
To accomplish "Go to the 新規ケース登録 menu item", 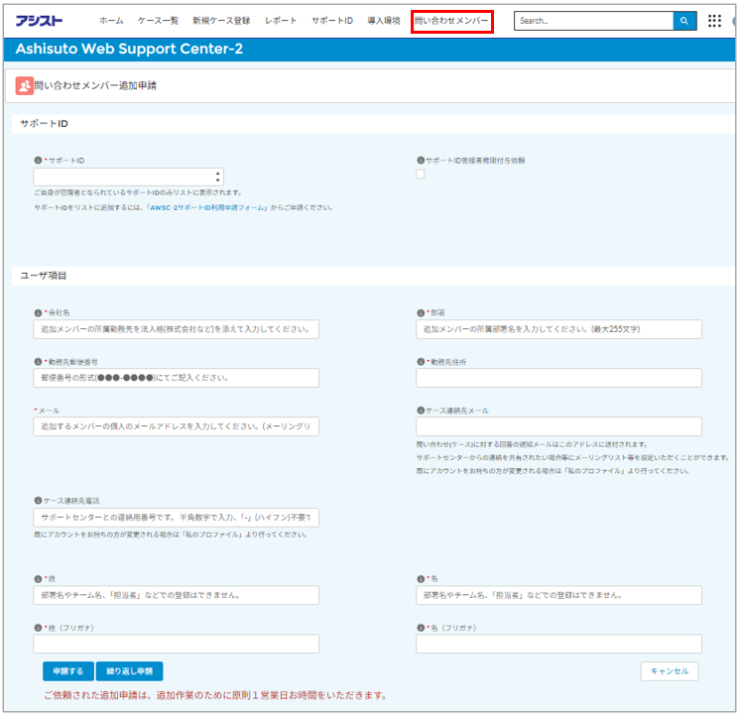I will 221,21.
